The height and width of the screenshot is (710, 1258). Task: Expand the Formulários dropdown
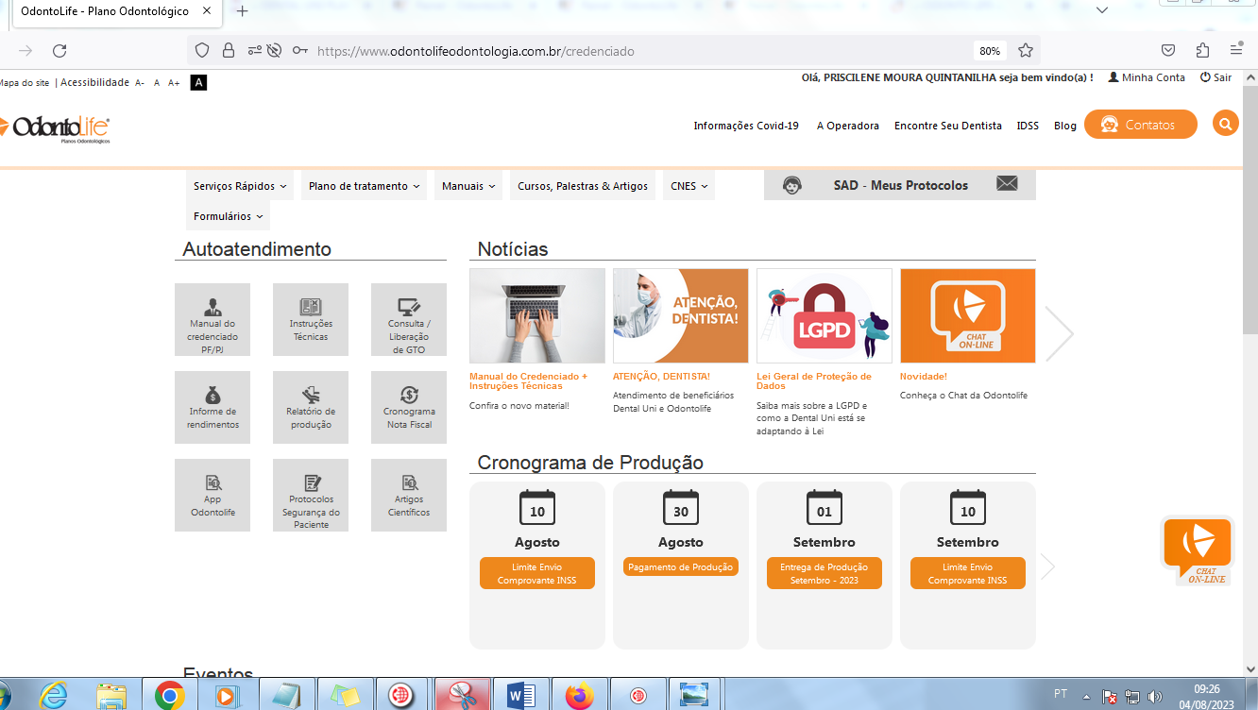coord(228,216)
